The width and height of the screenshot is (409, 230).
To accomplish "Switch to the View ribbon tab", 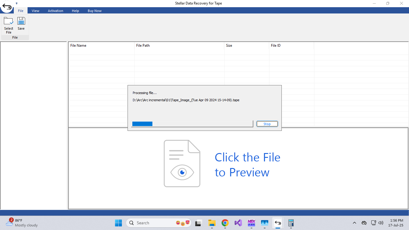I will coord(35,11).
